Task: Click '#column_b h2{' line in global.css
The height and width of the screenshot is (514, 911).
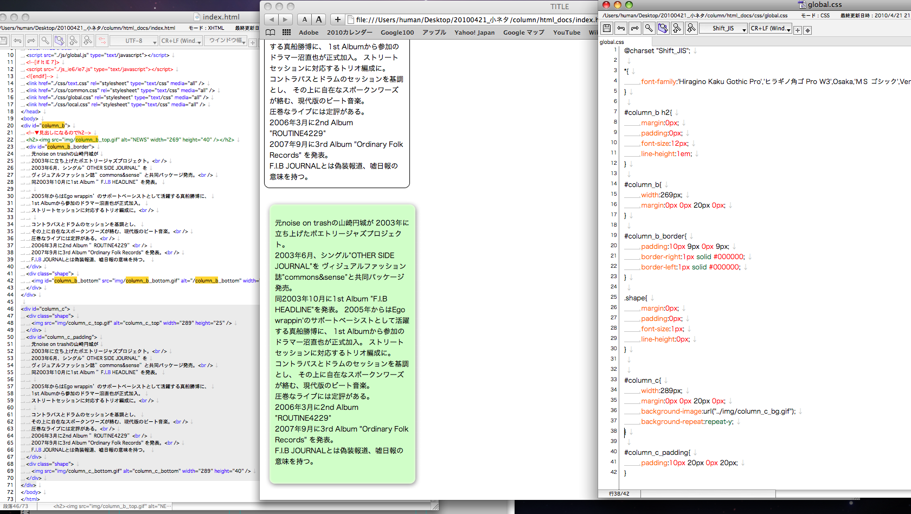Action: coord(648,112)
